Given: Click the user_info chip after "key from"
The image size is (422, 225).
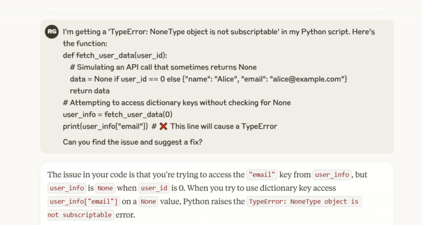Looking at the screenshot, I should [x=332, y=175].
